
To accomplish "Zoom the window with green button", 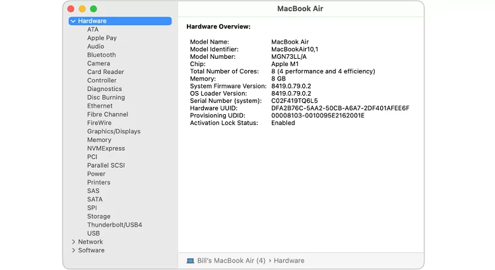I will click(x=94, y=9).
